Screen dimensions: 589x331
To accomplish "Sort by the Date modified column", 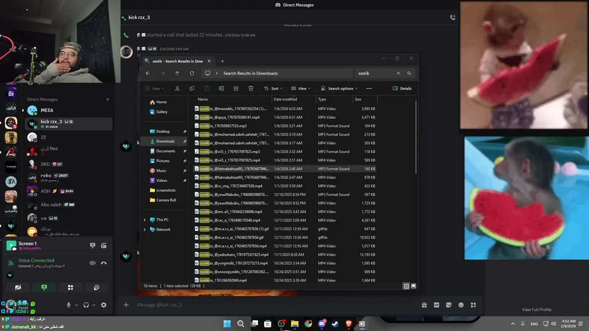I will coord(294,99).
